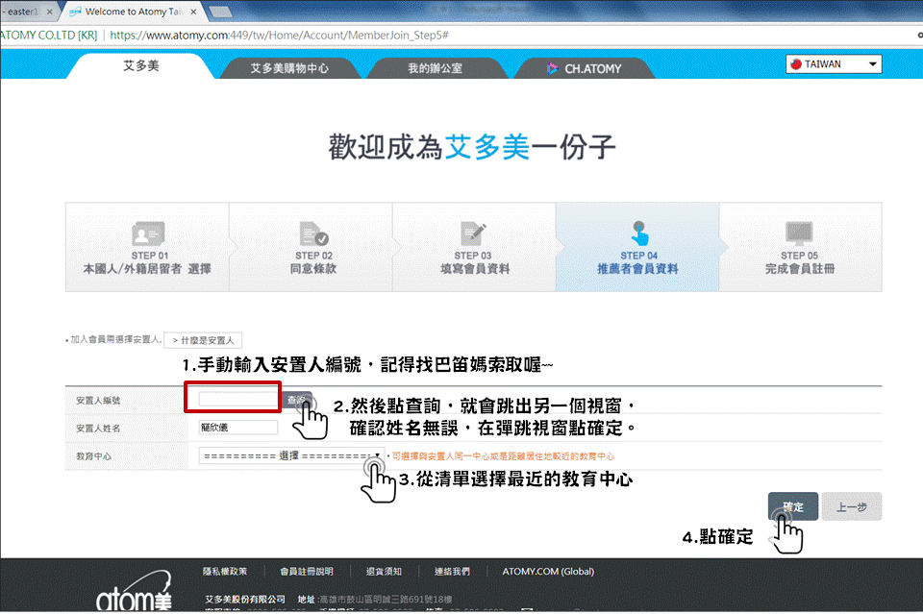Click the Taiwan flag icon

796,64
